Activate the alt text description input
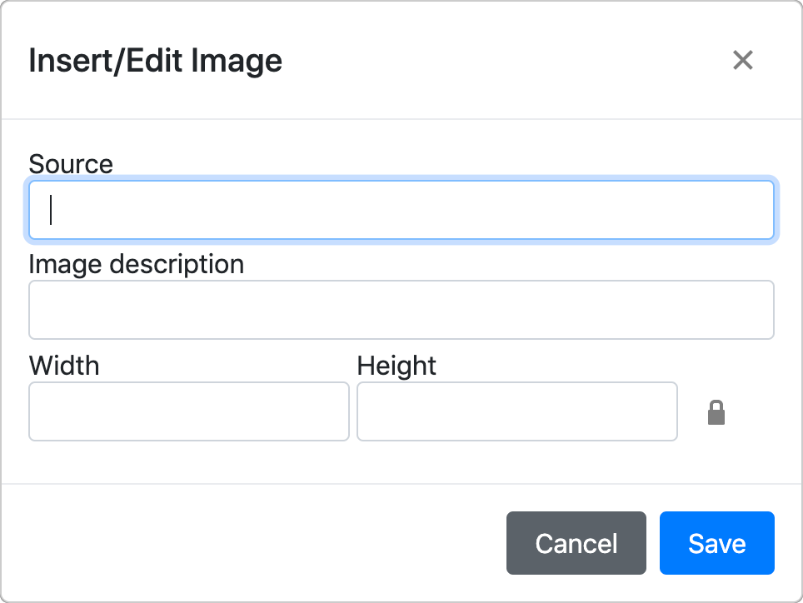This screenshot has height=603, width=803. click(x=401, y=310)
